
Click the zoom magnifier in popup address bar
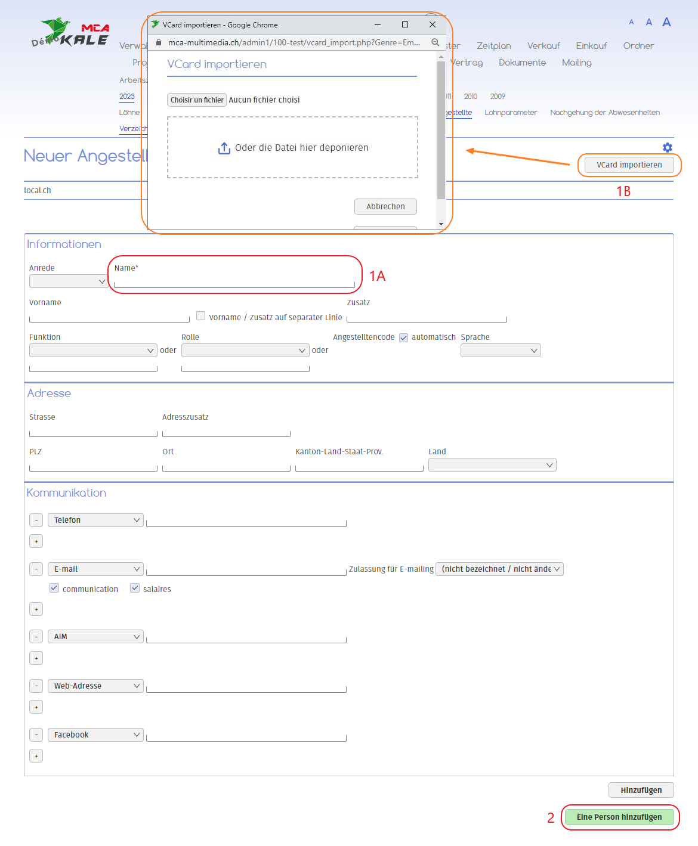point(436,42)
